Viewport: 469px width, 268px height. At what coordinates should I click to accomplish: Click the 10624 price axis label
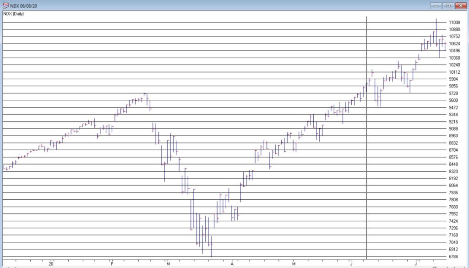[x=454, y=44]
